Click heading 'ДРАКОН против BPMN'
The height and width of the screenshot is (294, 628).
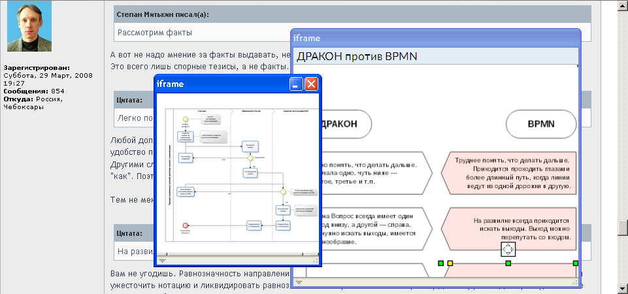(357, 56)
